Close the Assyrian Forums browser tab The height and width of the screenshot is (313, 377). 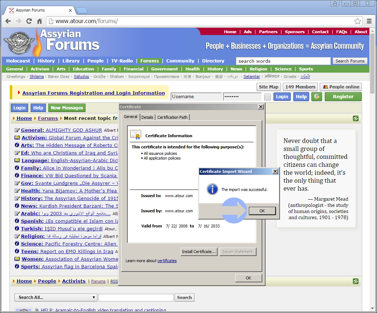(x=70, y=10)
